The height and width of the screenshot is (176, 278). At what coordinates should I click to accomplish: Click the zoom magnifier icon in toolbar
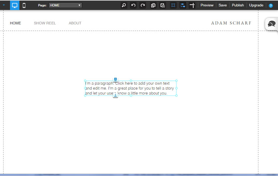(124, 5)
